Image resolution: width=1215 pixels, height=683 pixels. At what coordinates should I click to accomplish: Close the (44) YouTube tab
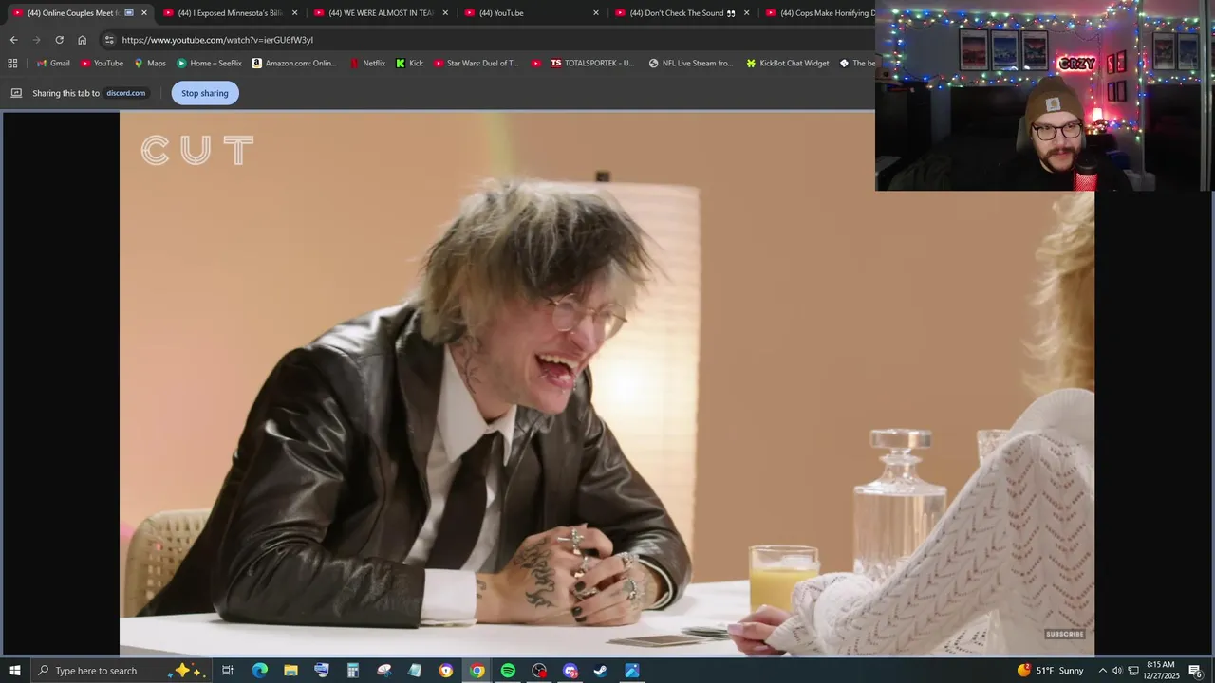point(596,13)
